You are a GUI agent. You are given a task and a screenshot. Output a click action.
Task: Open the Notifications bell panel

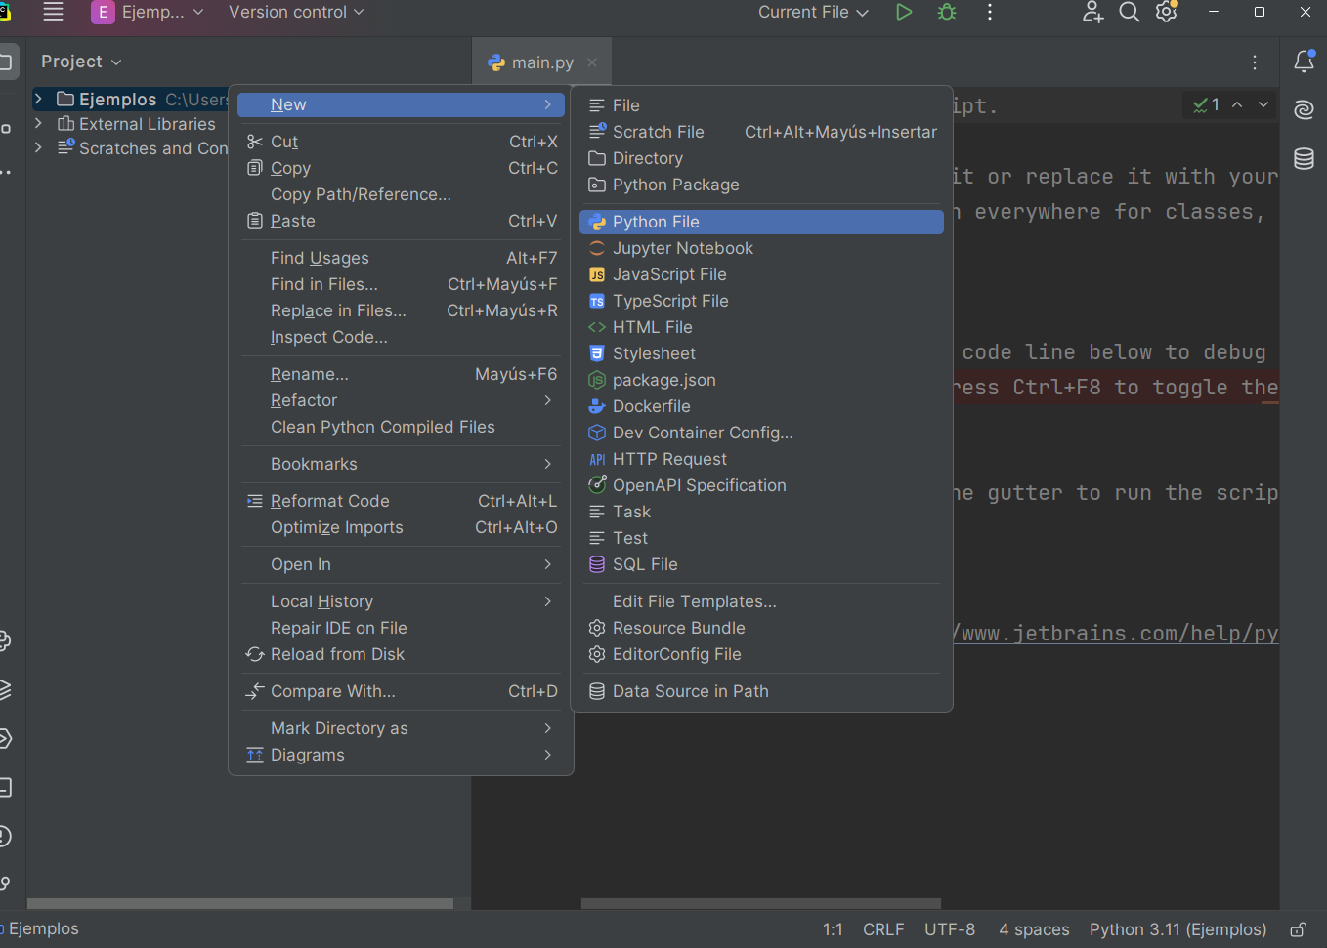(1304, 62)
